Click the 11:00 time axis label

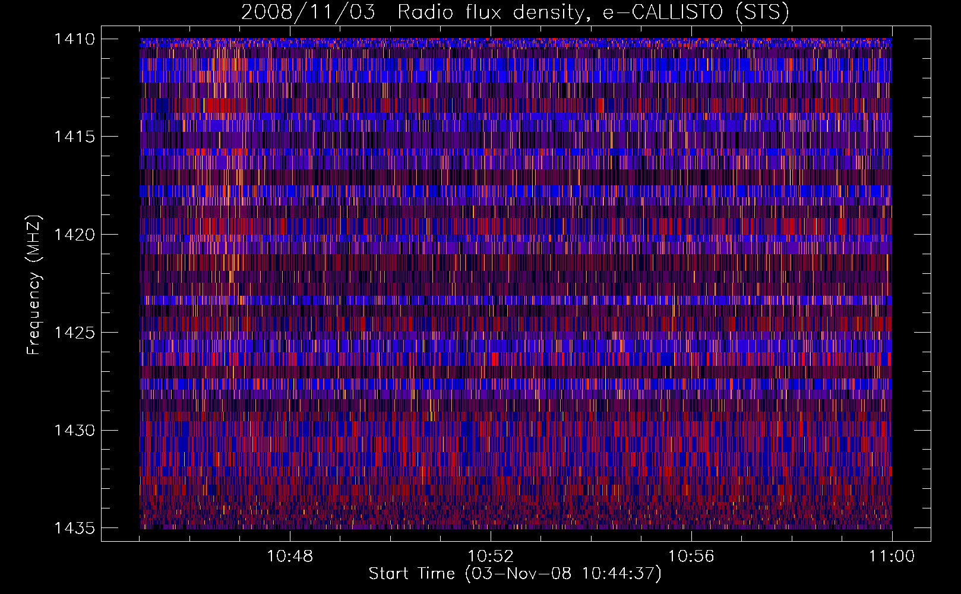pyautogui.click(x=892, y=557)
